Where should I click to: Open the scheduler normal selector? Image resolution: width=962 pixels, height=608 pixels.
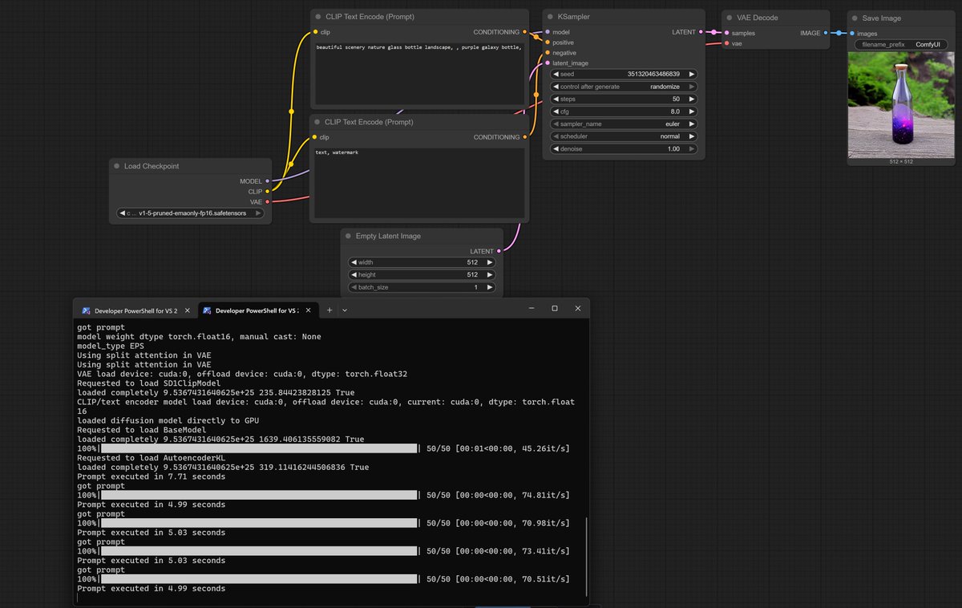pos(624,136)
